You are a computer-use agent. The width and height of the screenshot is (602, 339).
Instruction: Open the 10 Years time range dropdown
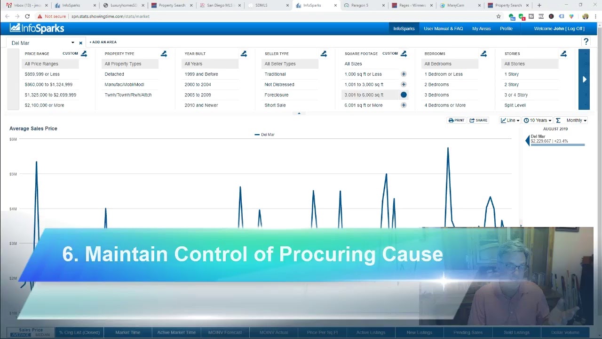point(538,120)
